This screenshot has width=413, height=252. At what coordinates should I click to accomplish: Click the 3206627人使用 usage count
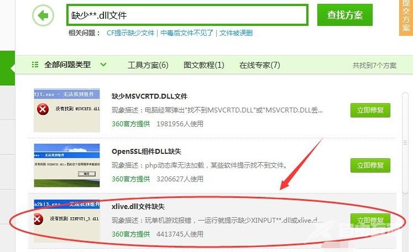point(180,179)
